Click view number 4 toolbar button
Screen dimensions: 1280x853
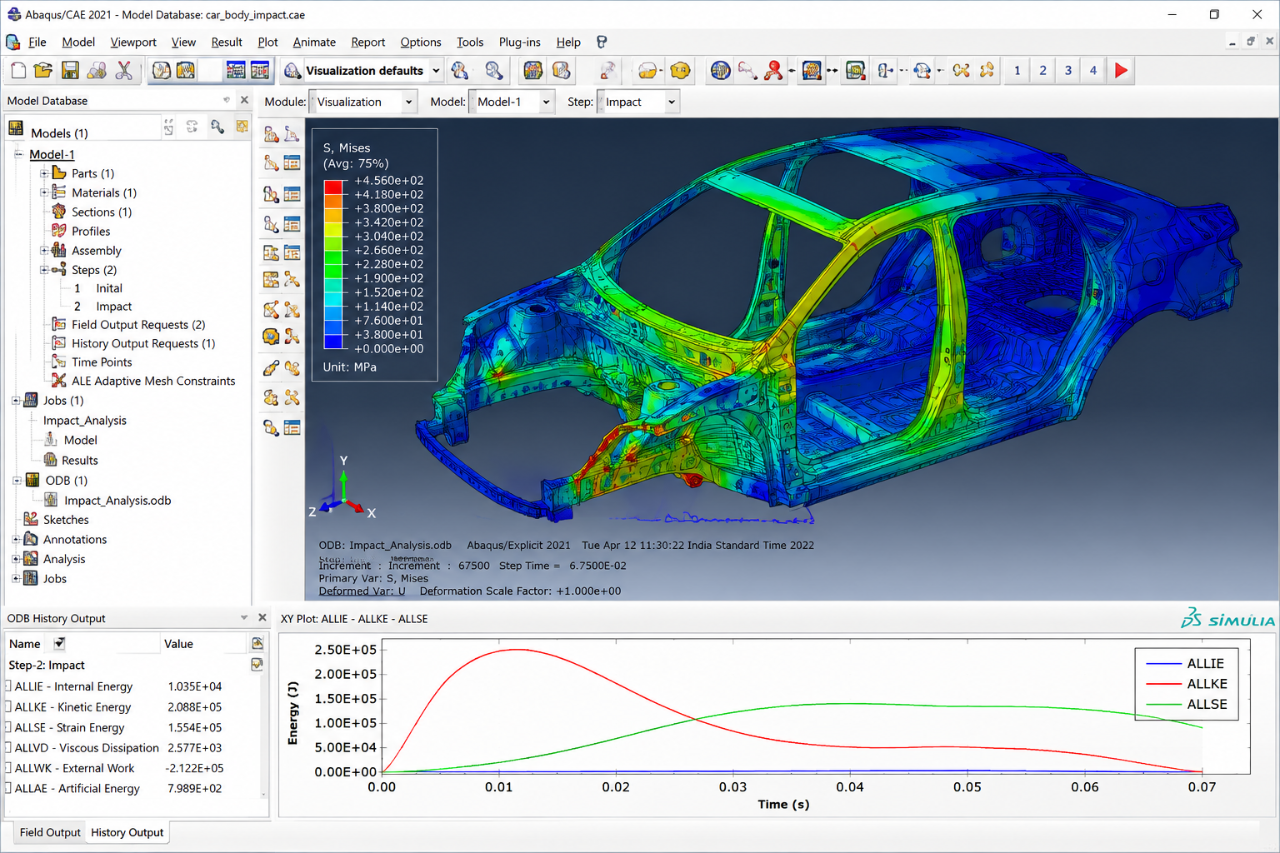[1093, 71]
